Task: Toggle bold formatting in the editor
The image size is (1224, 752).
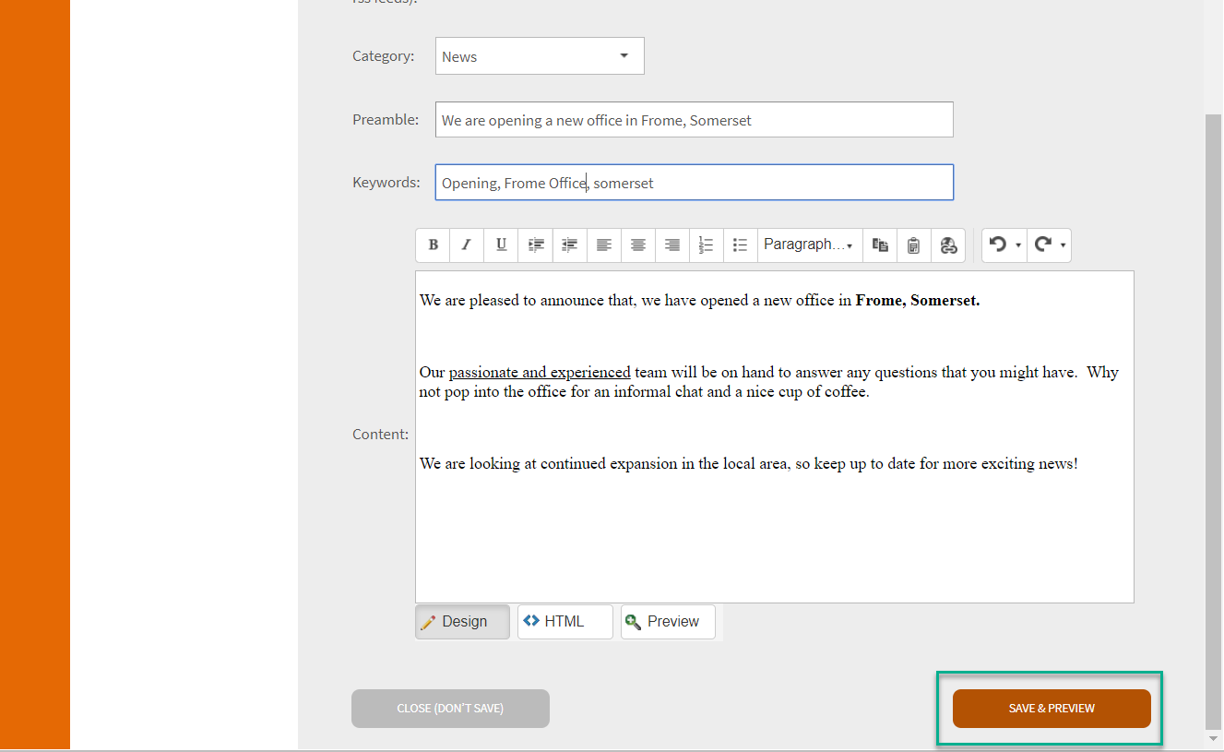Action: point(433,245)
